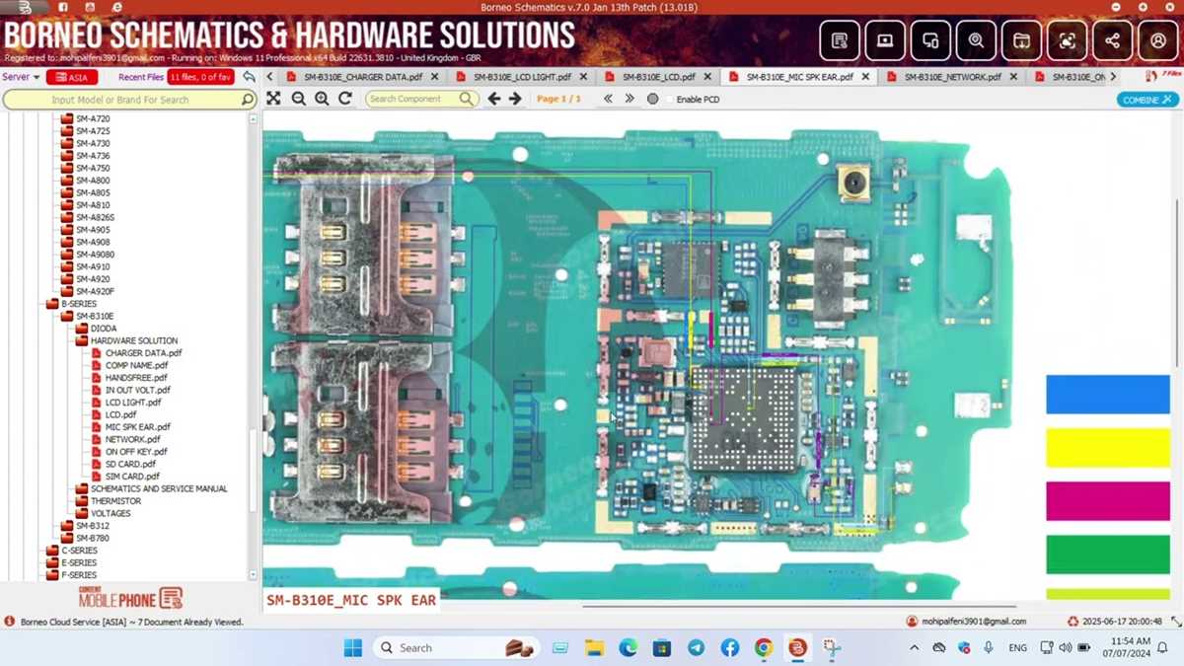Click the model search magnifier icon

247,100
